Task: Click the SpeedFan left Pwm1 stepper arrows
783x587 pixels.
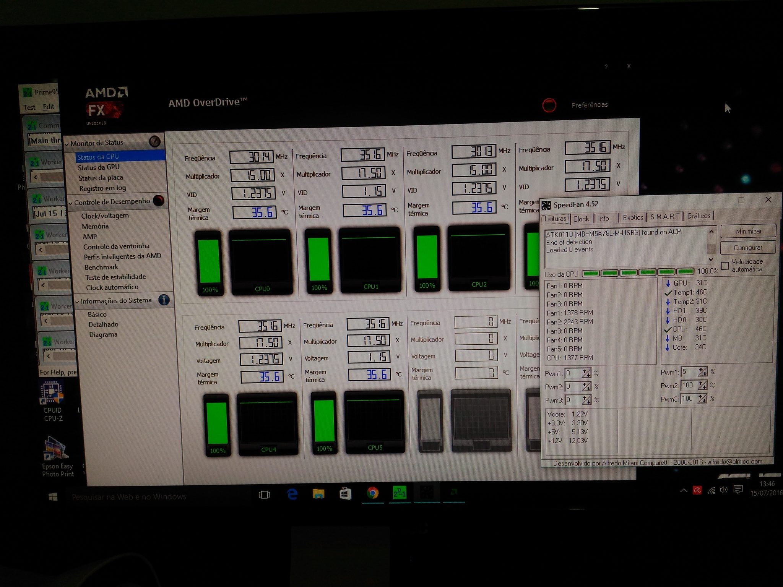Action: tap(586, 373)
